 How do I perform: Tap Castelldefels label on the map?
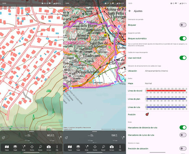[x=89, y=72]
